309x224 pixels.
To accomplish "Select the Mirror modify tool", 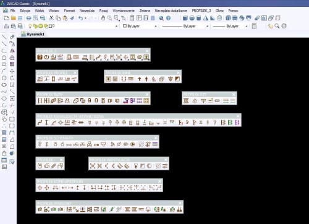I will [12, 51].
